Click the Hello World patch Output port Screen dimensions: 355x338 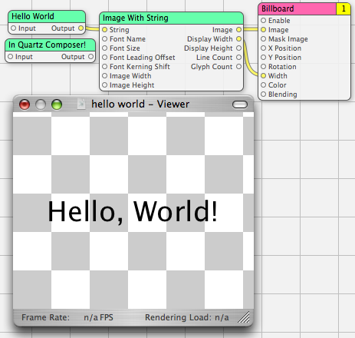[81, 28]
